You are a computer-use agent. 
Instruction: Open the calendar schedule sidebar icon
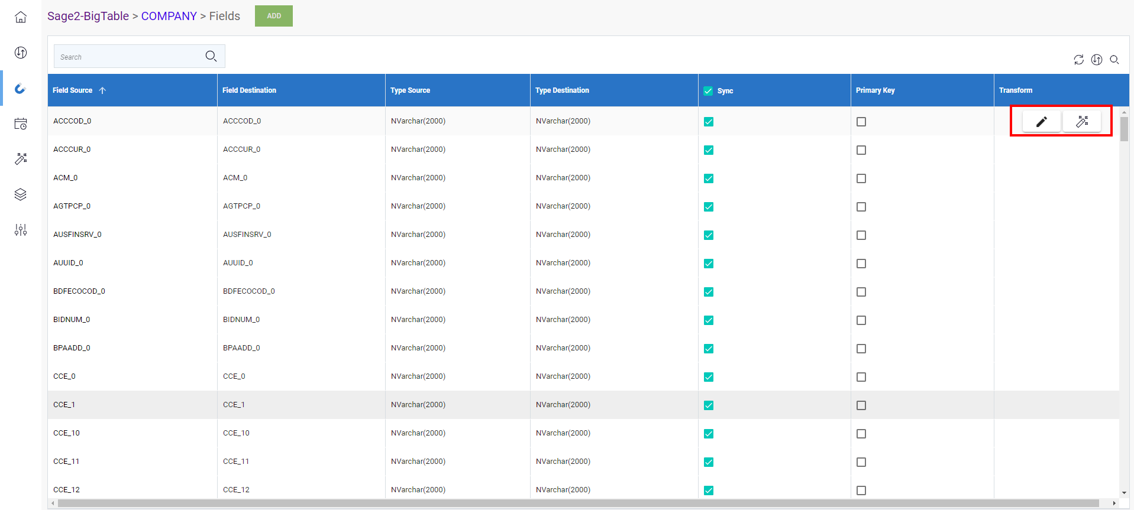point(21,124)
